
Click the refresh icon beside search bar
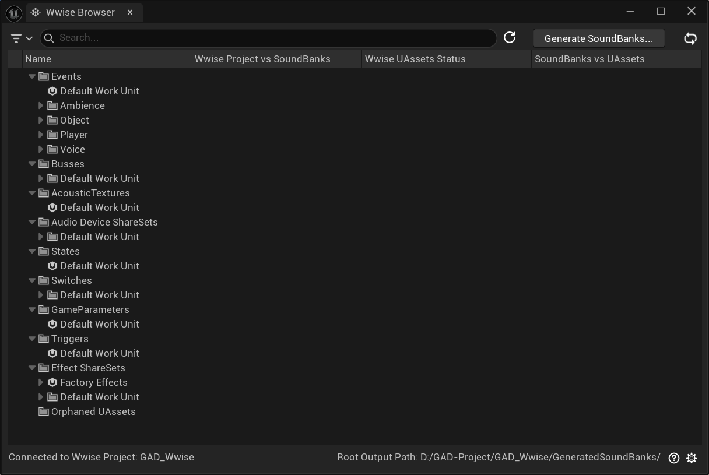[510, 38]
